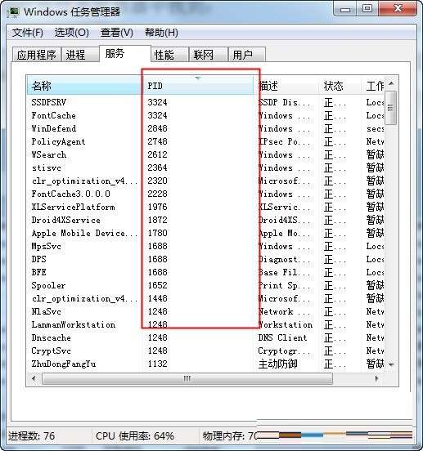Select the WinDefend service row
The width and height of the screenshot is (423, 451).
(x=206, y=128)
